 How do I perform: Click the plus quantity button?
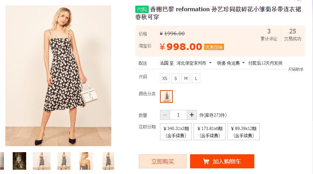[191, 115]
